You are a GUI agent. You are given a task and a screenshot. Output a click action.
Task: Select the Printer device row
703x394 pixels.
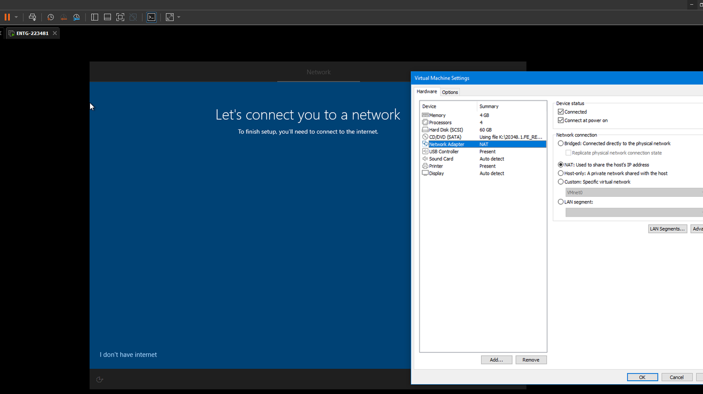(483, 166)
